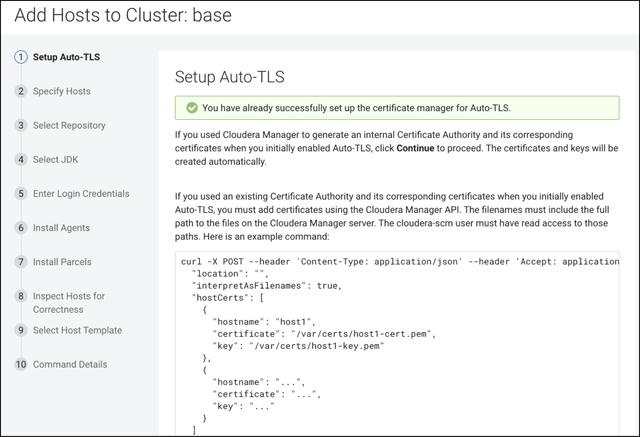Open the Setup Auto-TLS step

pyautogui.click(x=67, y=57)
